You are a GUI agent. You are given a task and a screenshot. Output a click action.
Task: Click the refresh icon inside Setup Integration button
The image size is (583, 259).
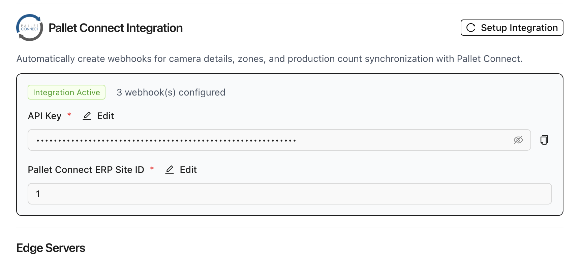pos(471,28)
